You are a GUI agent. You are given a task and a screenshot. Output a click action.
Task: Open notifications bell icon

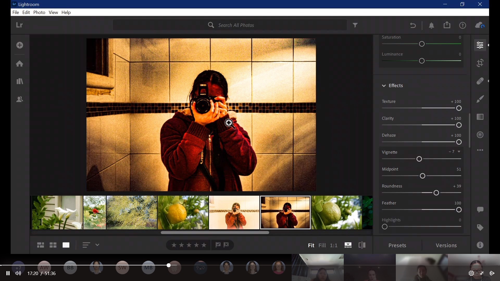(x=432, y=25)
